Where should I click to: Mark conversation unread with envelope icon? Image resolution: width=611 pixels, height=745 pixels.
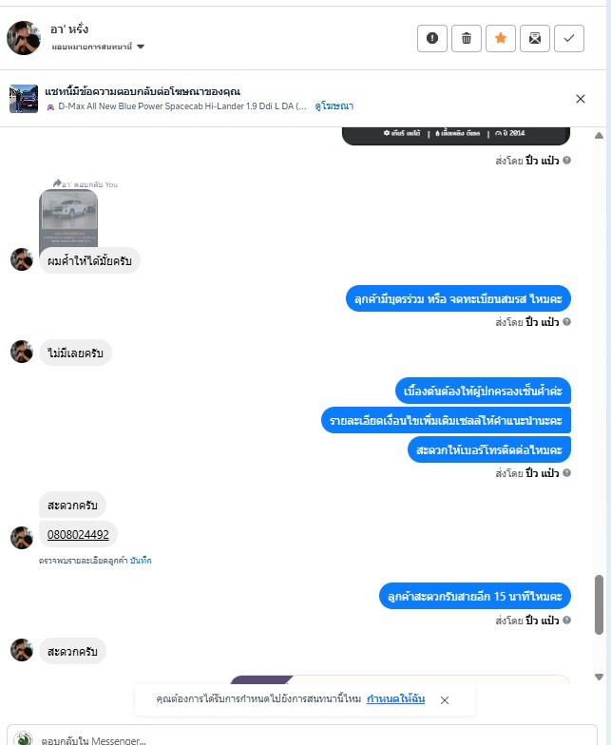click(534, 38)
